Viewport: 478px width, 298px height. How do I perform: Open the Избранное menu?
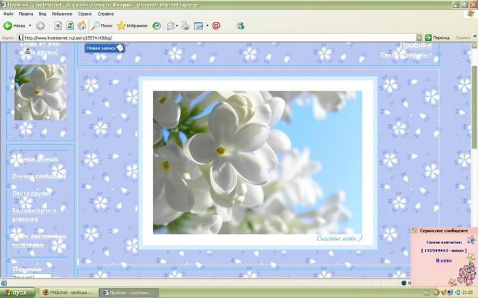point(62,14)
